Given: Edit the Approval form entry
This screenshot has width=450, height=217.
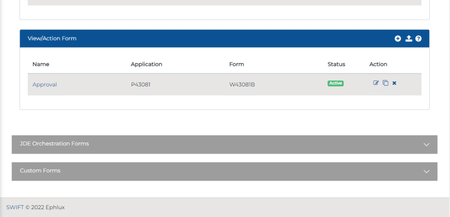Looking at the screenshot, I should (376, 83).
